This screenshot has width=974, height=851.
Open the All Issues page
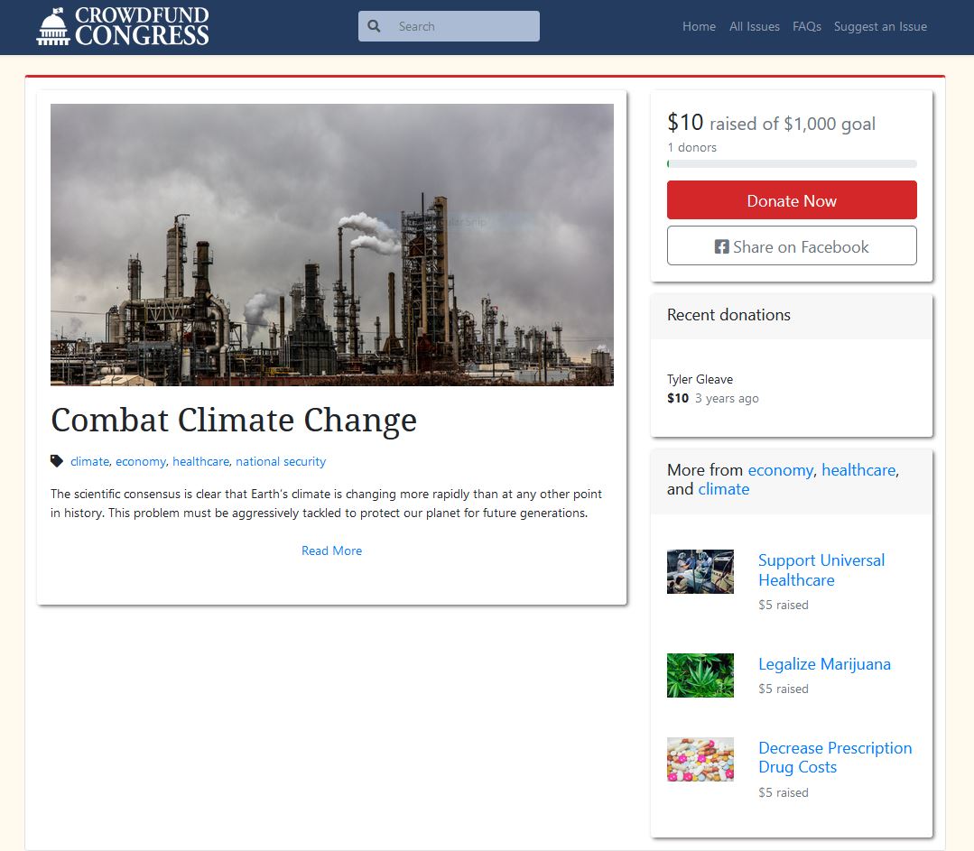tap(754, 26)
